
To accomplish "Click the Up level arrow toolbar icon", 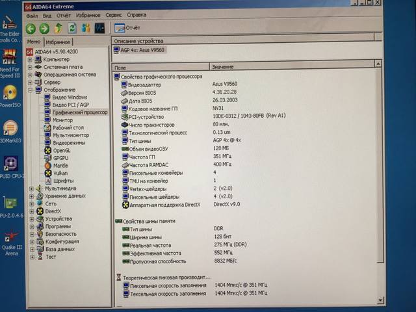I will (x=58, y=29).
